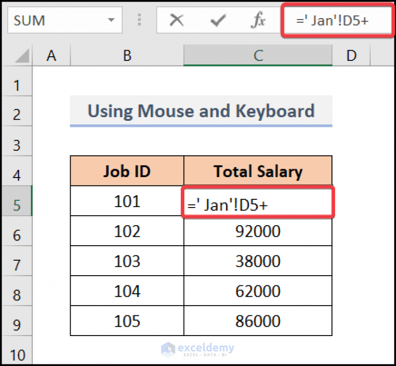This screenshot has width=396, height=366.
Task: Select the cell containing Job ID 103
Action: 127,261
